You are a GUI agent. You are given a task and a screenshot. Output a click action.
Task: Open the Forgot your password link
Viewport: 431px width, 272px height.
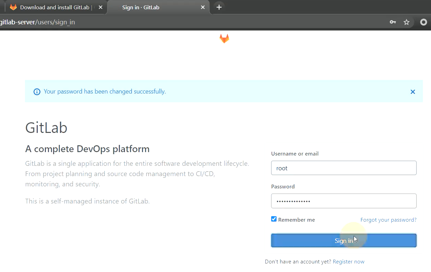tap(388, 220)
